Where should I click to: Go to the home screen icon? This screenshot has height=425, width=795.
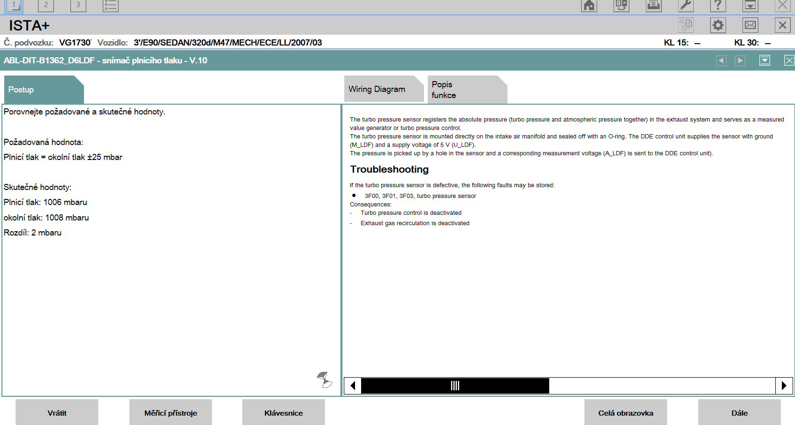point(589,5)
